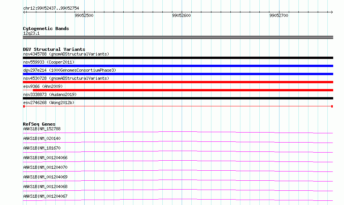Screen dimensions: 344x205
Task: Click the chr12:99052437..99052754 region label
Action: (x=51, y=8)
